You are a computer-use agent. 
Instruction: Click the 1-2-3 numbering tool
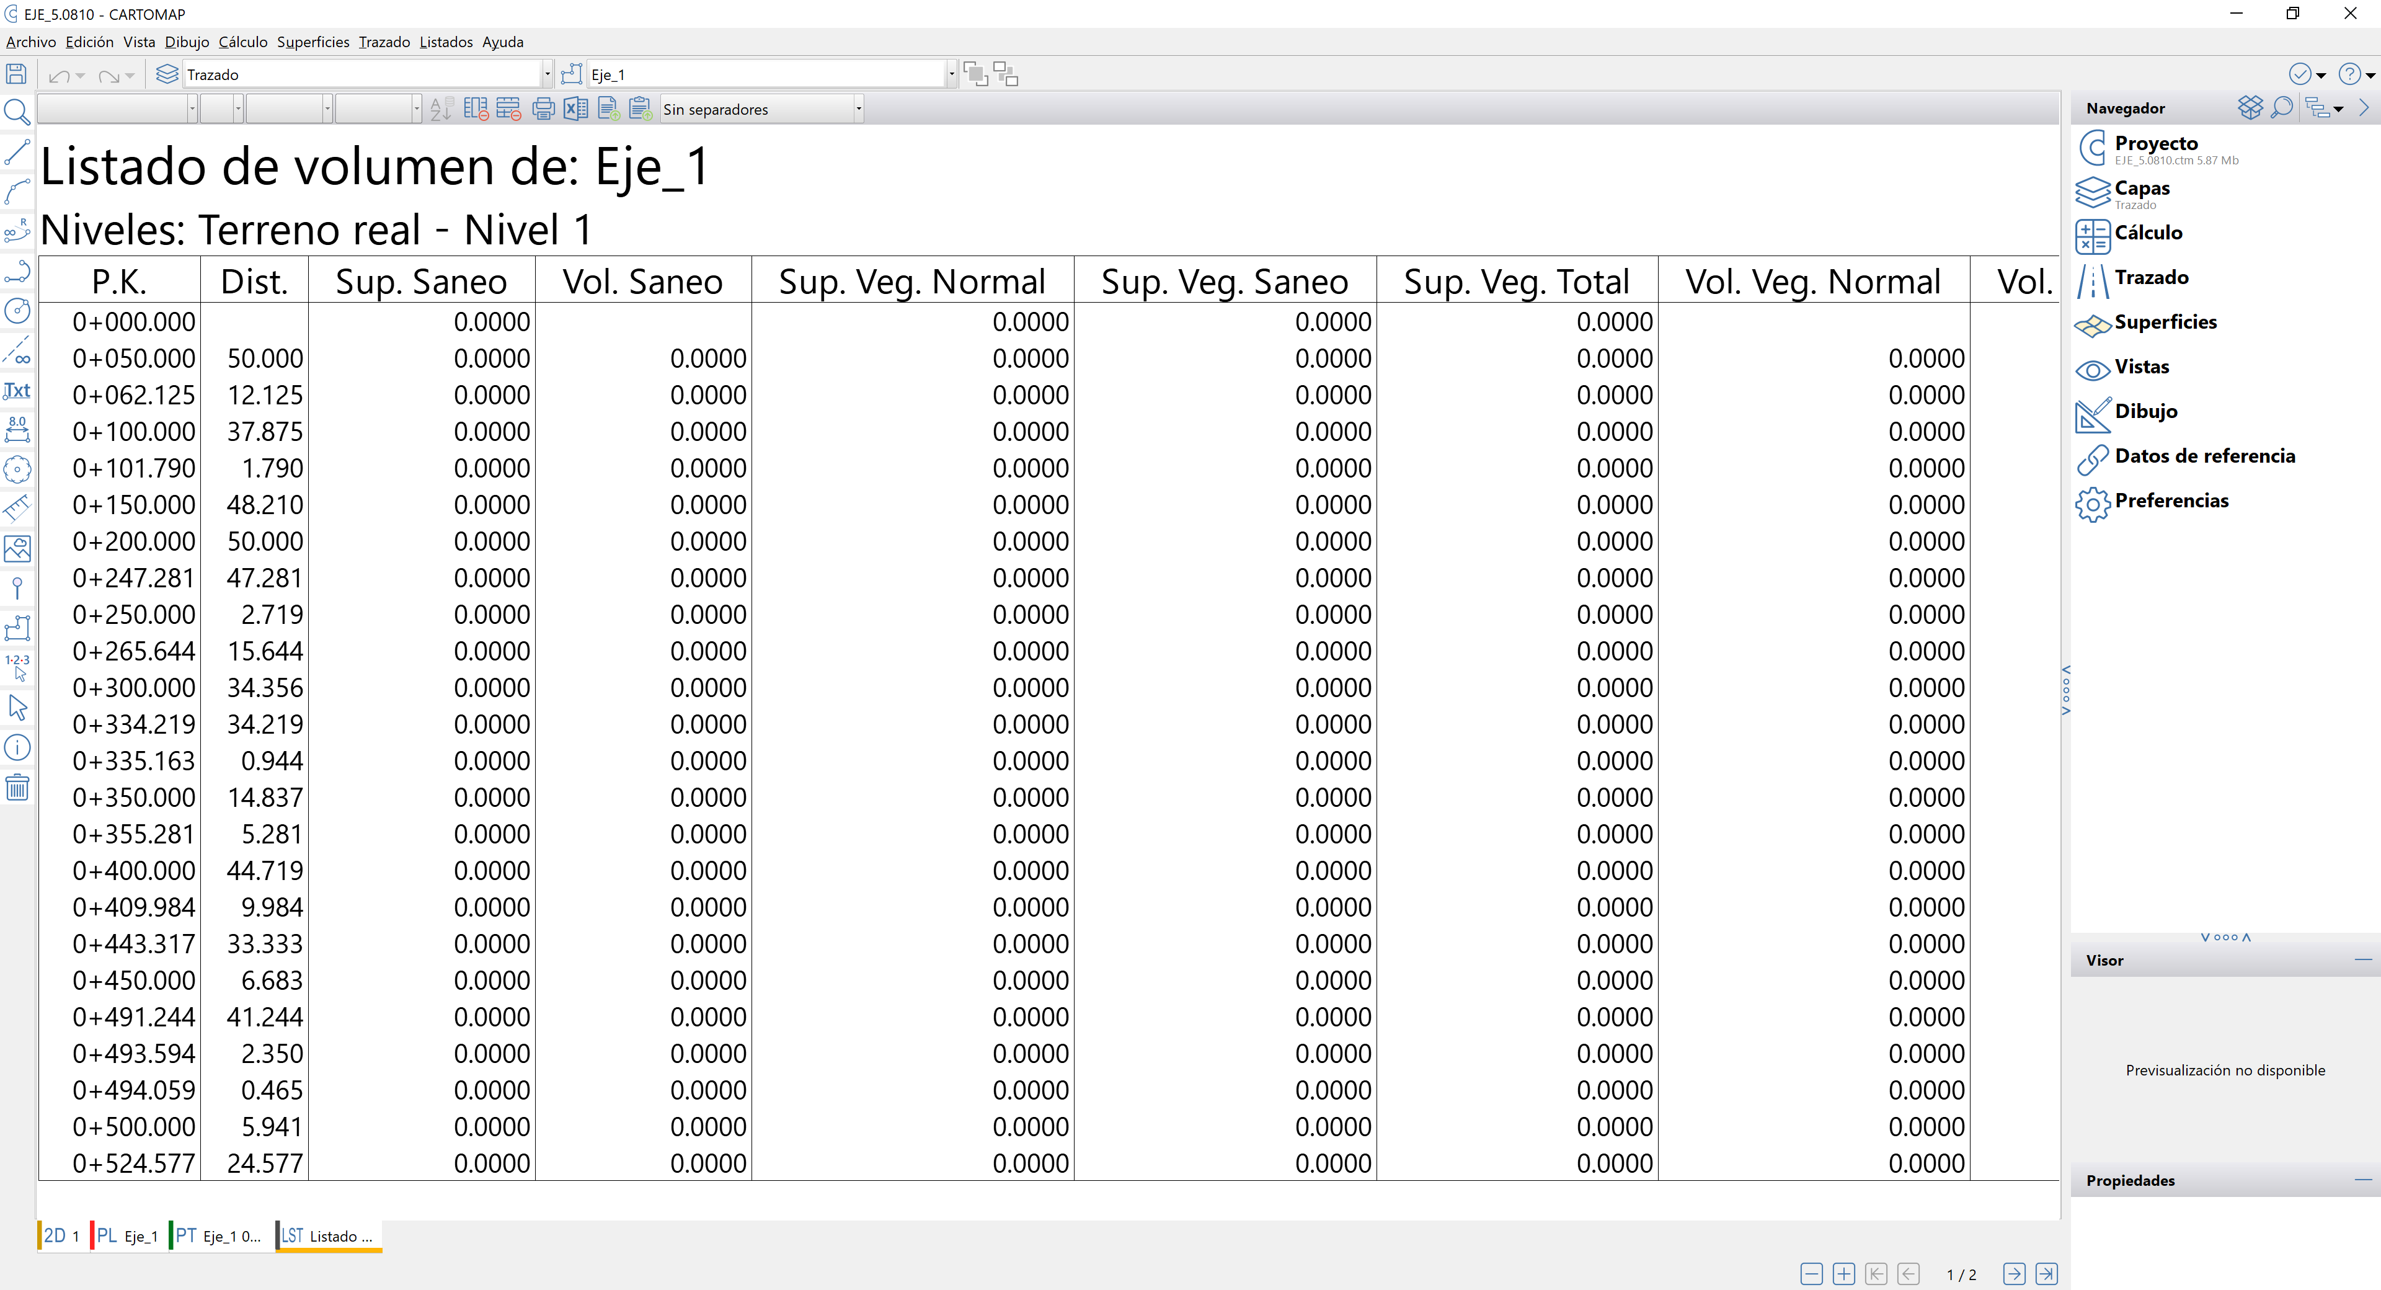coord(17,667)
